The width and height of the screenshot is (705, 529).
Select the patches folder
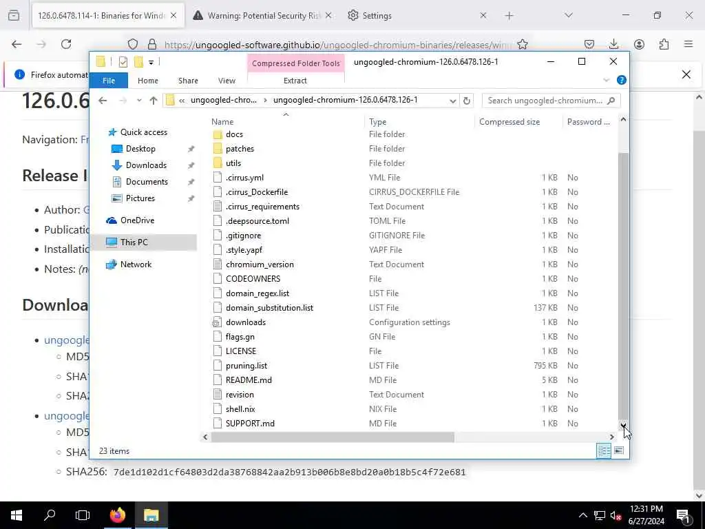point(240,149)
